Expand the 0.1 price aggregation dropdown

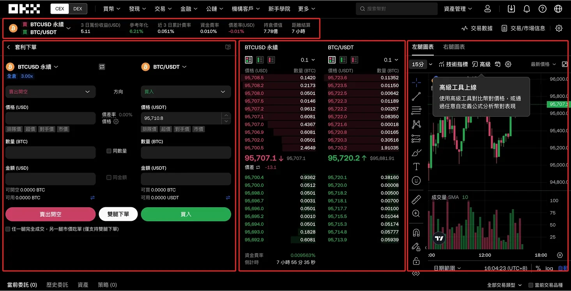(x=308, y=60)
